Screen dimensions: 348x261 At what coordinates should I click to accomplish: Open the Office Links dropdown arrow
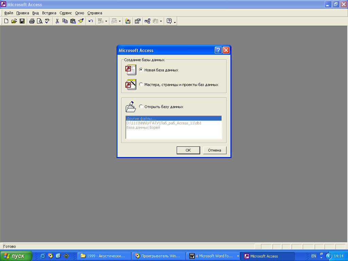click(106, 21)
